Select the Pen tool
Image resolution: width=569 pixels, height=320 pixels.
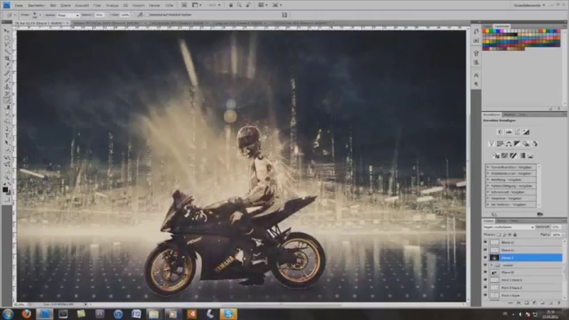pos(7,128)
